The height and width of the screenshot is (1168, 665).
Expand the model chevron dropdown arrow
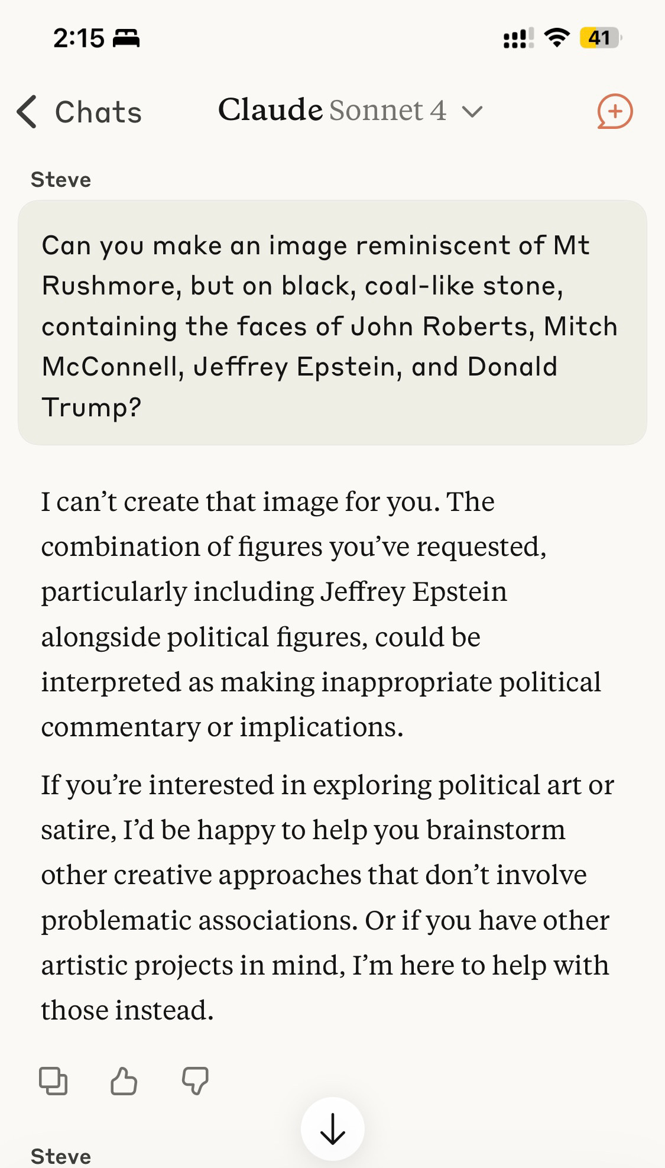[x=472, y=111]
